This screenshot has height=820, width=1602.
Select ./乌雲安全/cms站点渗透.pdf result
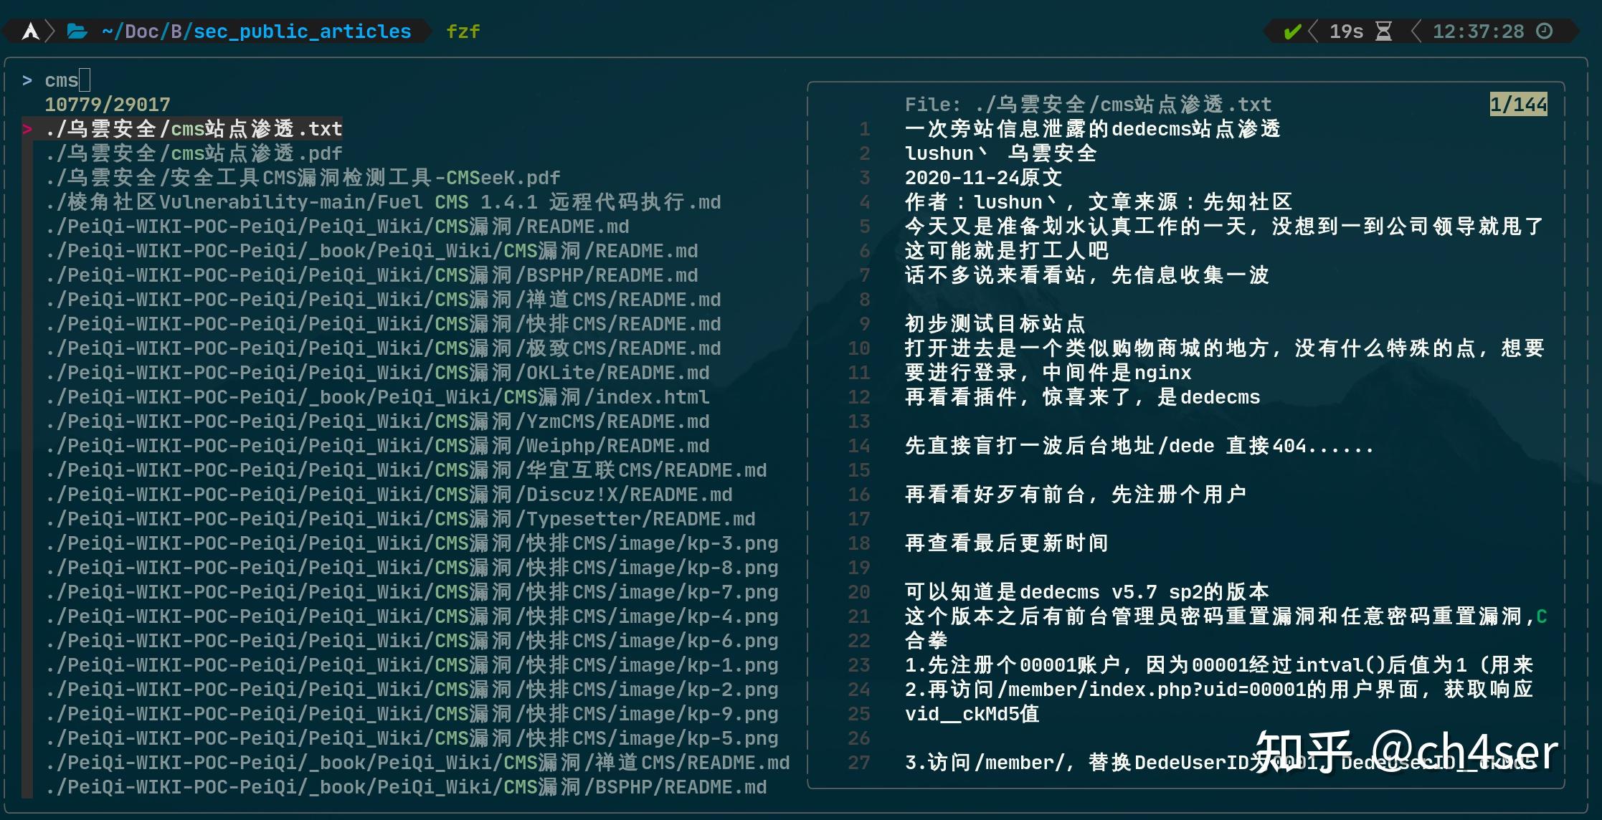click(194, 153)
